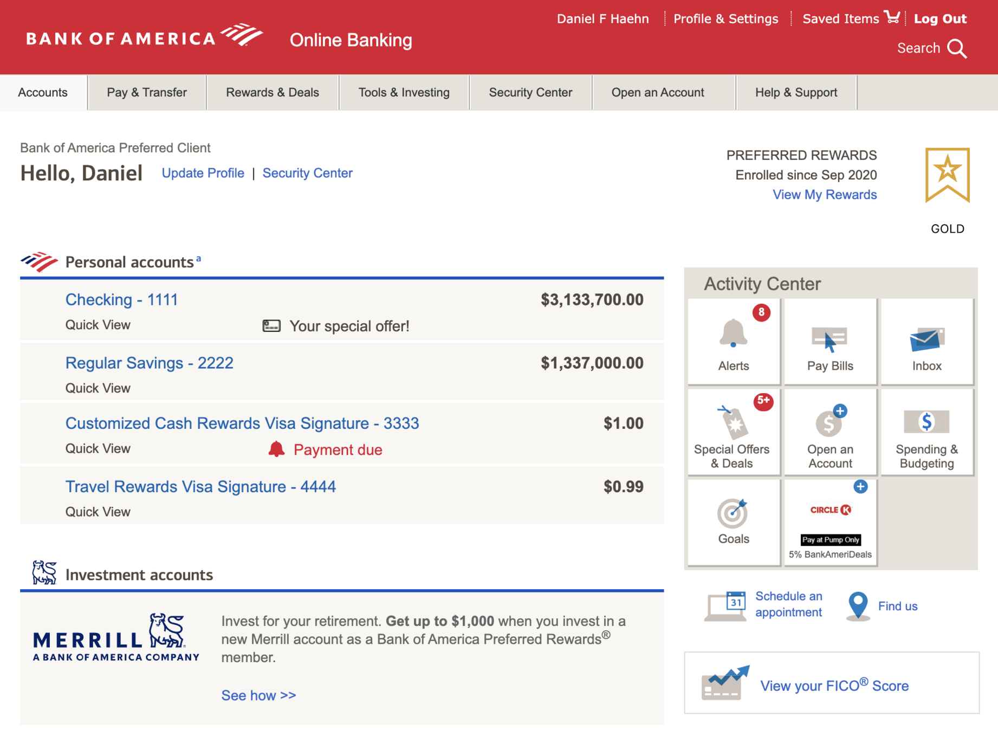Open Circle K BankAmeriDeals tile
998x731 pixels.
pos(830,523)
